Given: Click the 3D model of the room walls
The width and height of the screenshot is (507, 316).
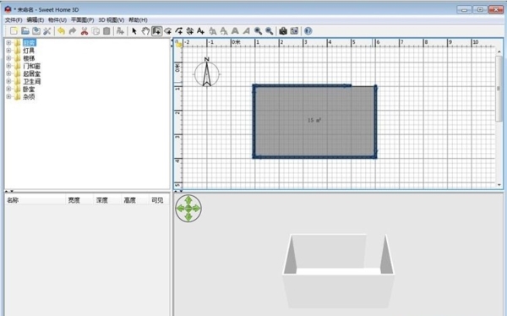Looking at the screenshot, I should (339, 271).
